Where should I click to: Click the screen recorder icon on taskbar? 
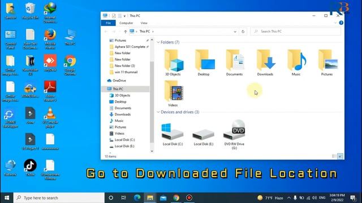[x=189, y=198]
